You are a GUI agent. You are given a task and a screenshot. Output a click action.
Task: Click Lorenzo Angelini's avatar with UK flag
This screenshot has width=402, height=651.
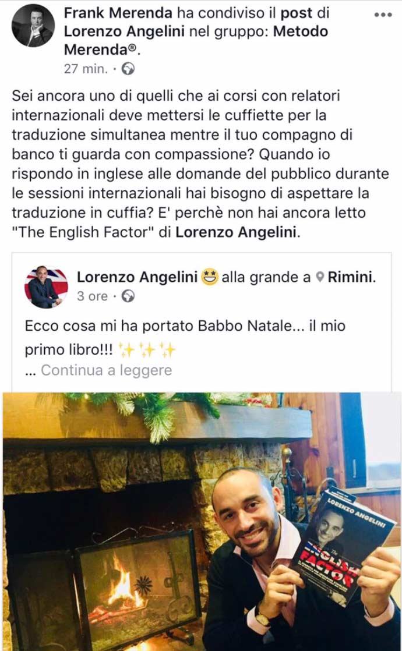45,287
